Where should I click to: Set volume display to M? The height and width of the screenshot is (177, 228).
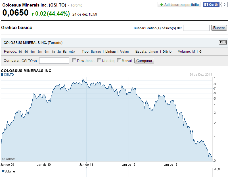(x=194, y=52)
